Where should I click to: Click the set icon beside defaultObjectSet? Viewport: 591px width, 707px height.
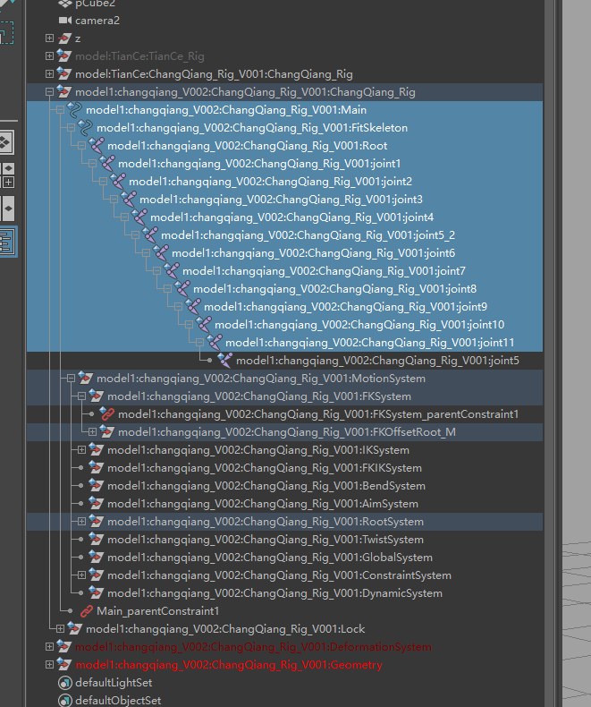pyautogui.click(x=65, y=700)
